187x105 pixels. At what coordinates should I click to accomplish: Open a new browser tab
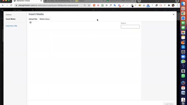[139, 1]
